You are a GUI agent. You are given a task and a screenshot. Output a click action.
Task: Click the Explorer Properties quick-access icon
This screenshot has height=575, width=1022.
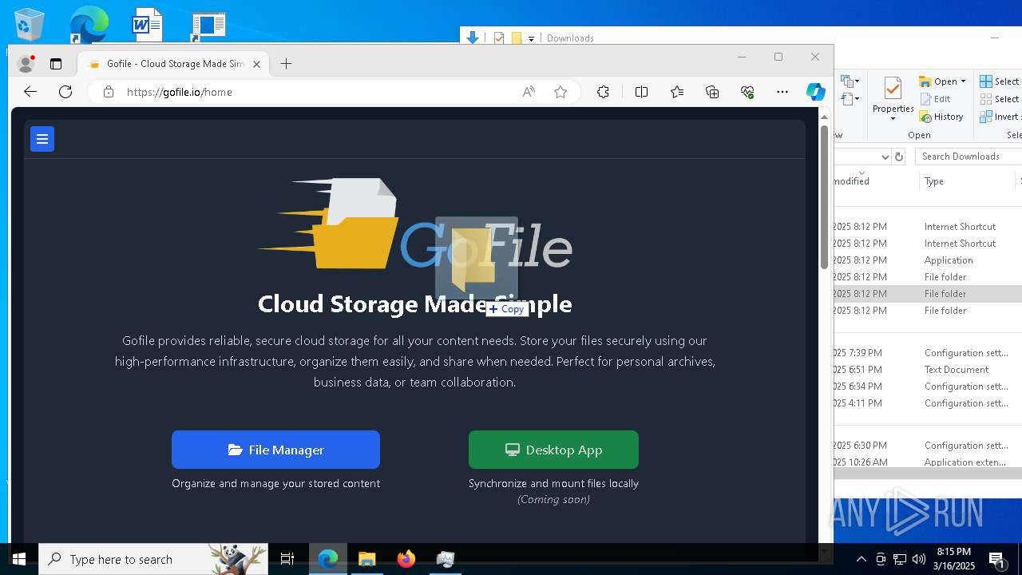[499, 38]
